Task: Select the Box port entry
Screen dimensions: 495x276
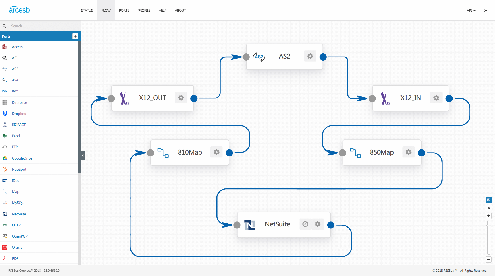Action: coord(39,91)
